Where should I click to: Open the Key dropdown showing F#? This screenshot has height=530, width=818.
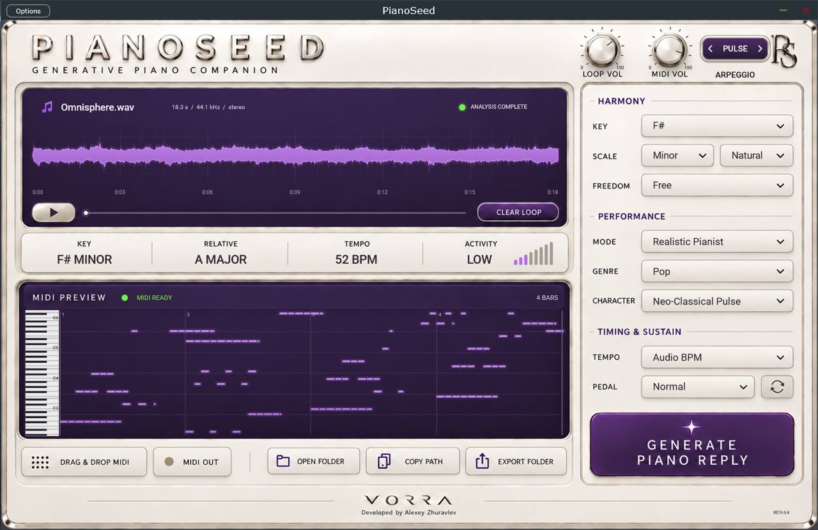[x=717, y=126]
